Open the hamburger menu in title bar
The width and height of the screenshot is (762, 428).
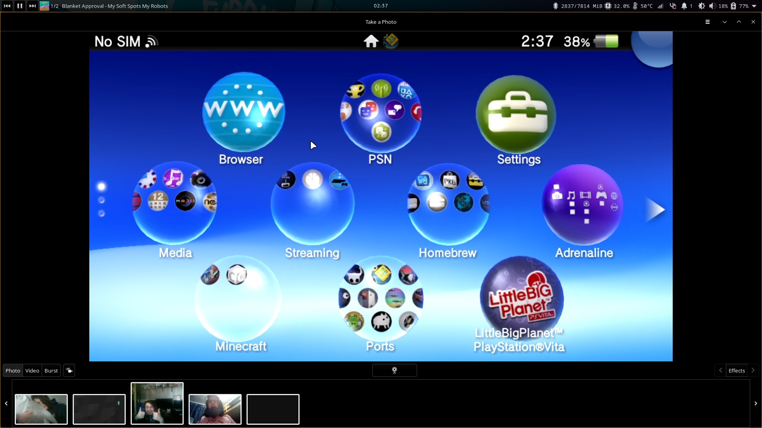[x=707, y=22]
